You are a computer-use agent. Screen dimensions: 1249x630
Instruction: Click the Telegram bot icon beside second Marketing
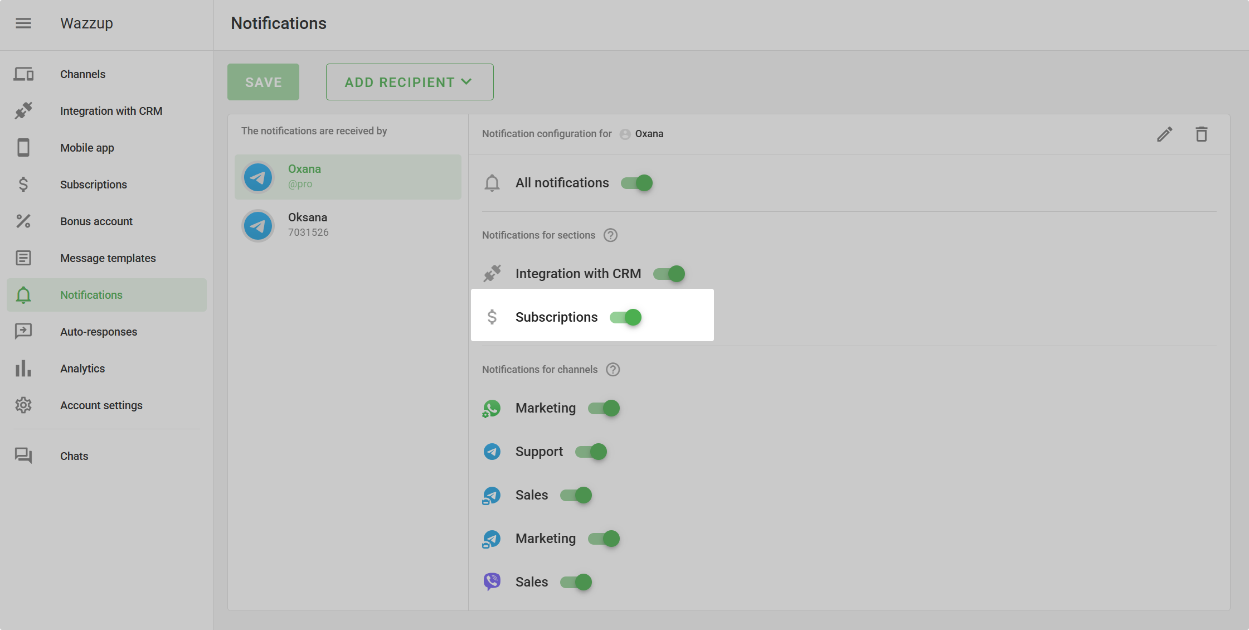click(492, 539)
